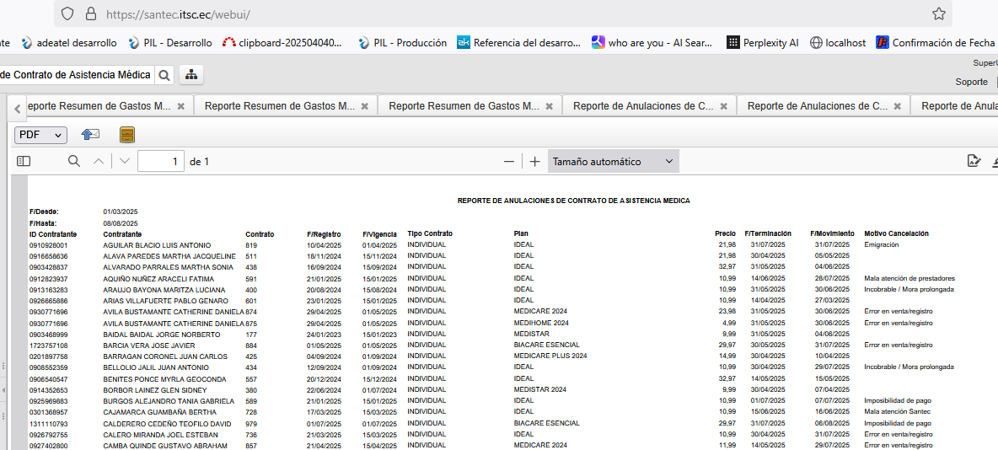This screenshot has height=450, width=998.
Task: Click the search magnifier beside the menu lookup field
Action: (164, 75)
